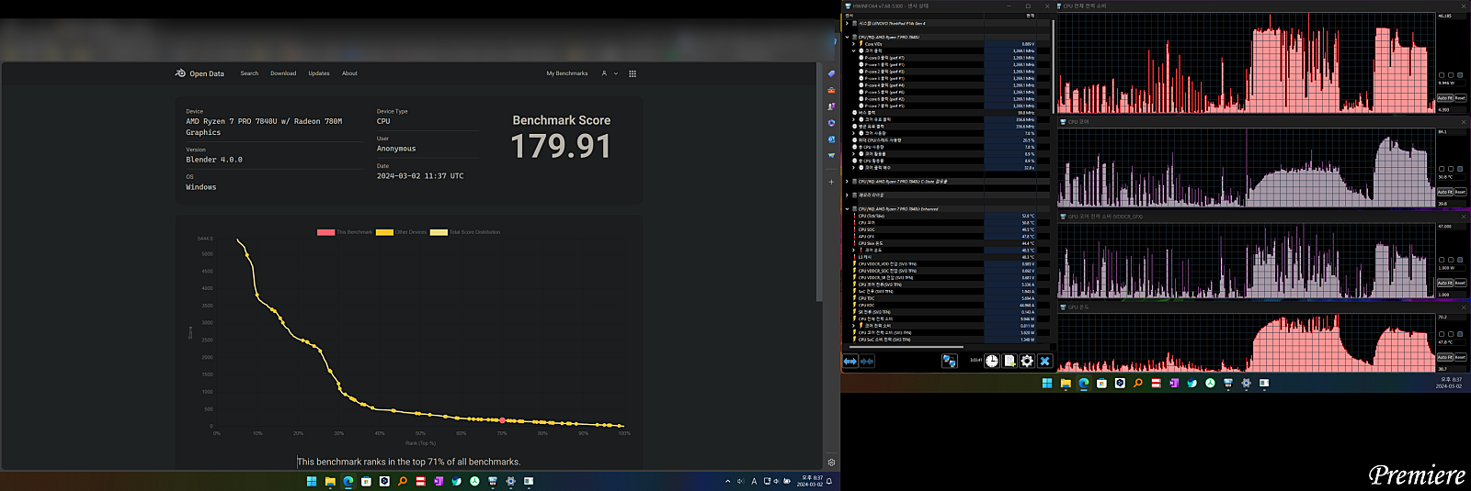Toggle first checkbox in GPU core power graph

pos(1442,260)
